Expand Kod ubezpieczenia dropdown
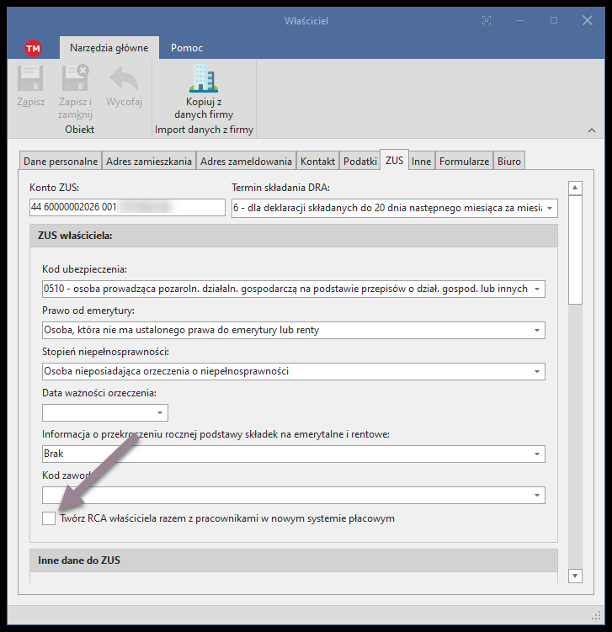This screenshot has width=612, height=632. point(537,289)
